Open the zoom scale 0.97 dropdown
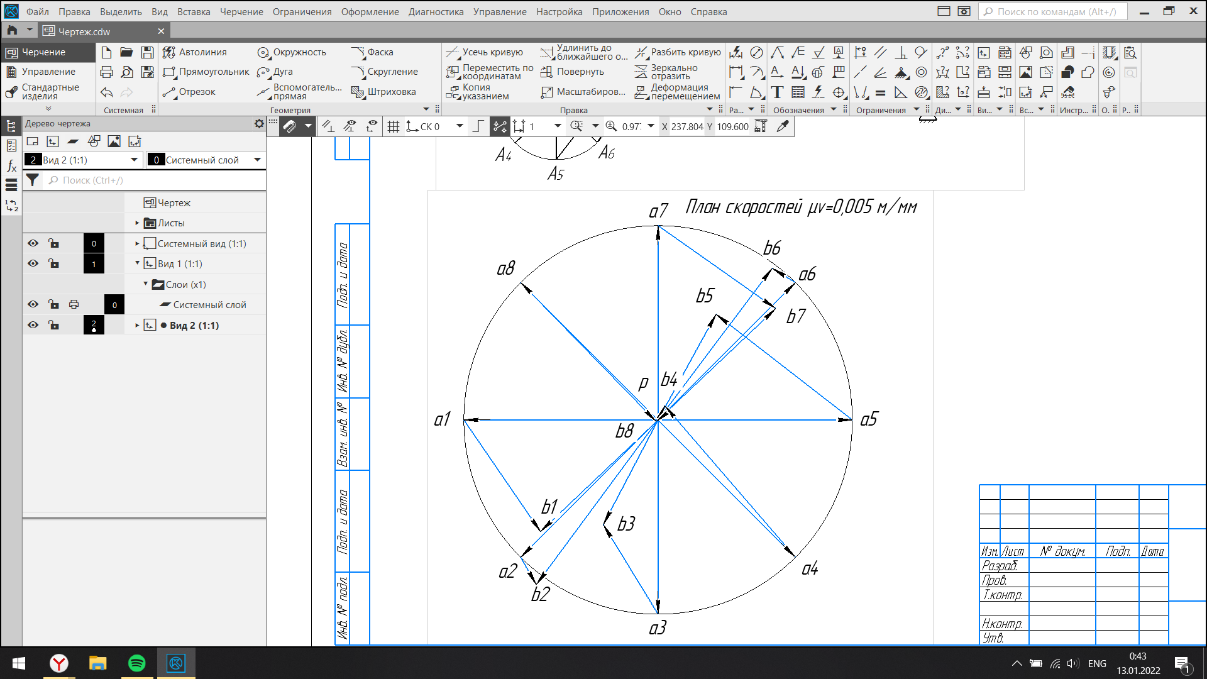 (x=651, y=126)
